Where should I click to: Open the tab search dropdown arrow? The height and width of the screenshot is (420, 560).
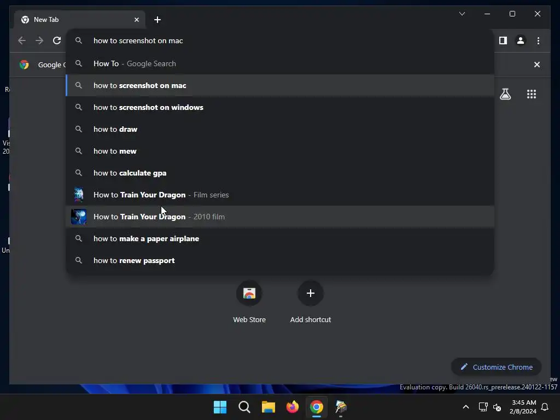click(x=462, y=14)
